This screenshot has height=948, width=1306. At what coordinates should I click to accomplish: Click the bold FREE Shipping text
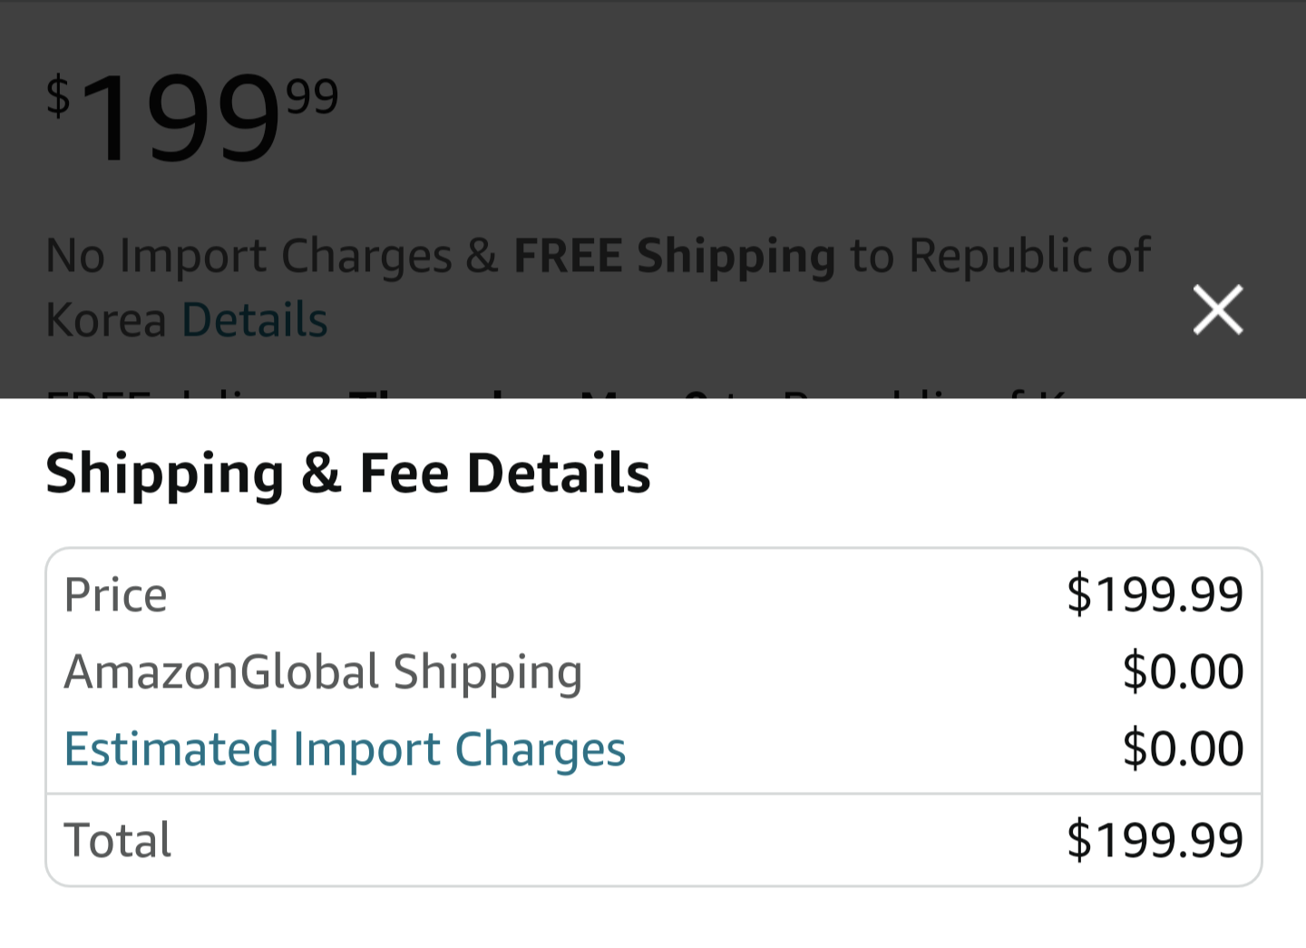[674, 256]
